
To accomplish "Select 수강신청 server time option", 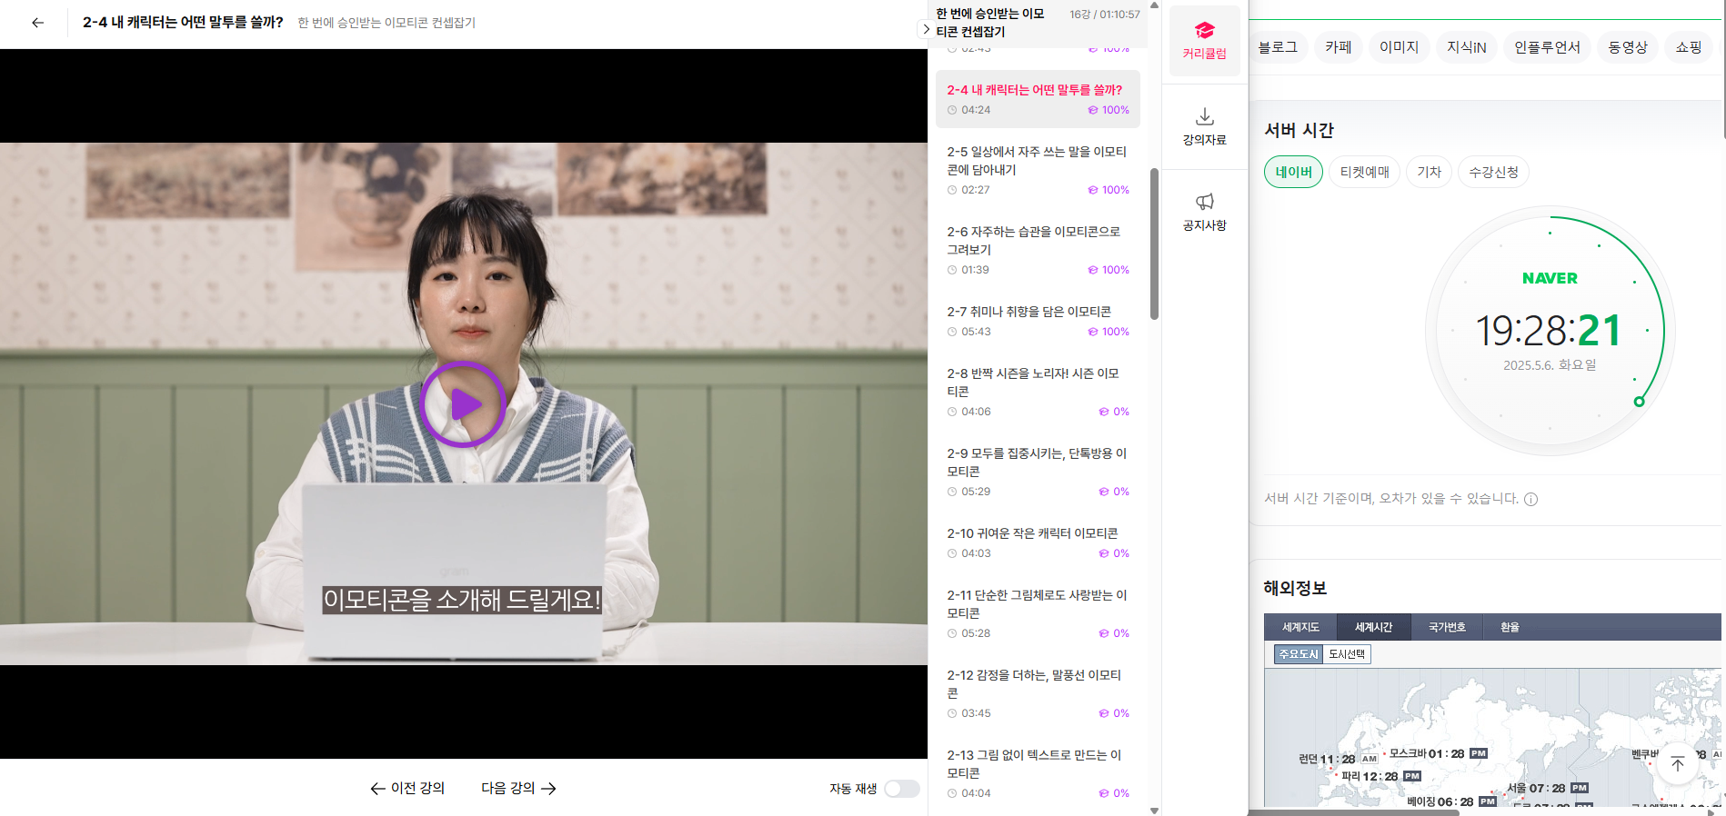I will pos(1493,172).
